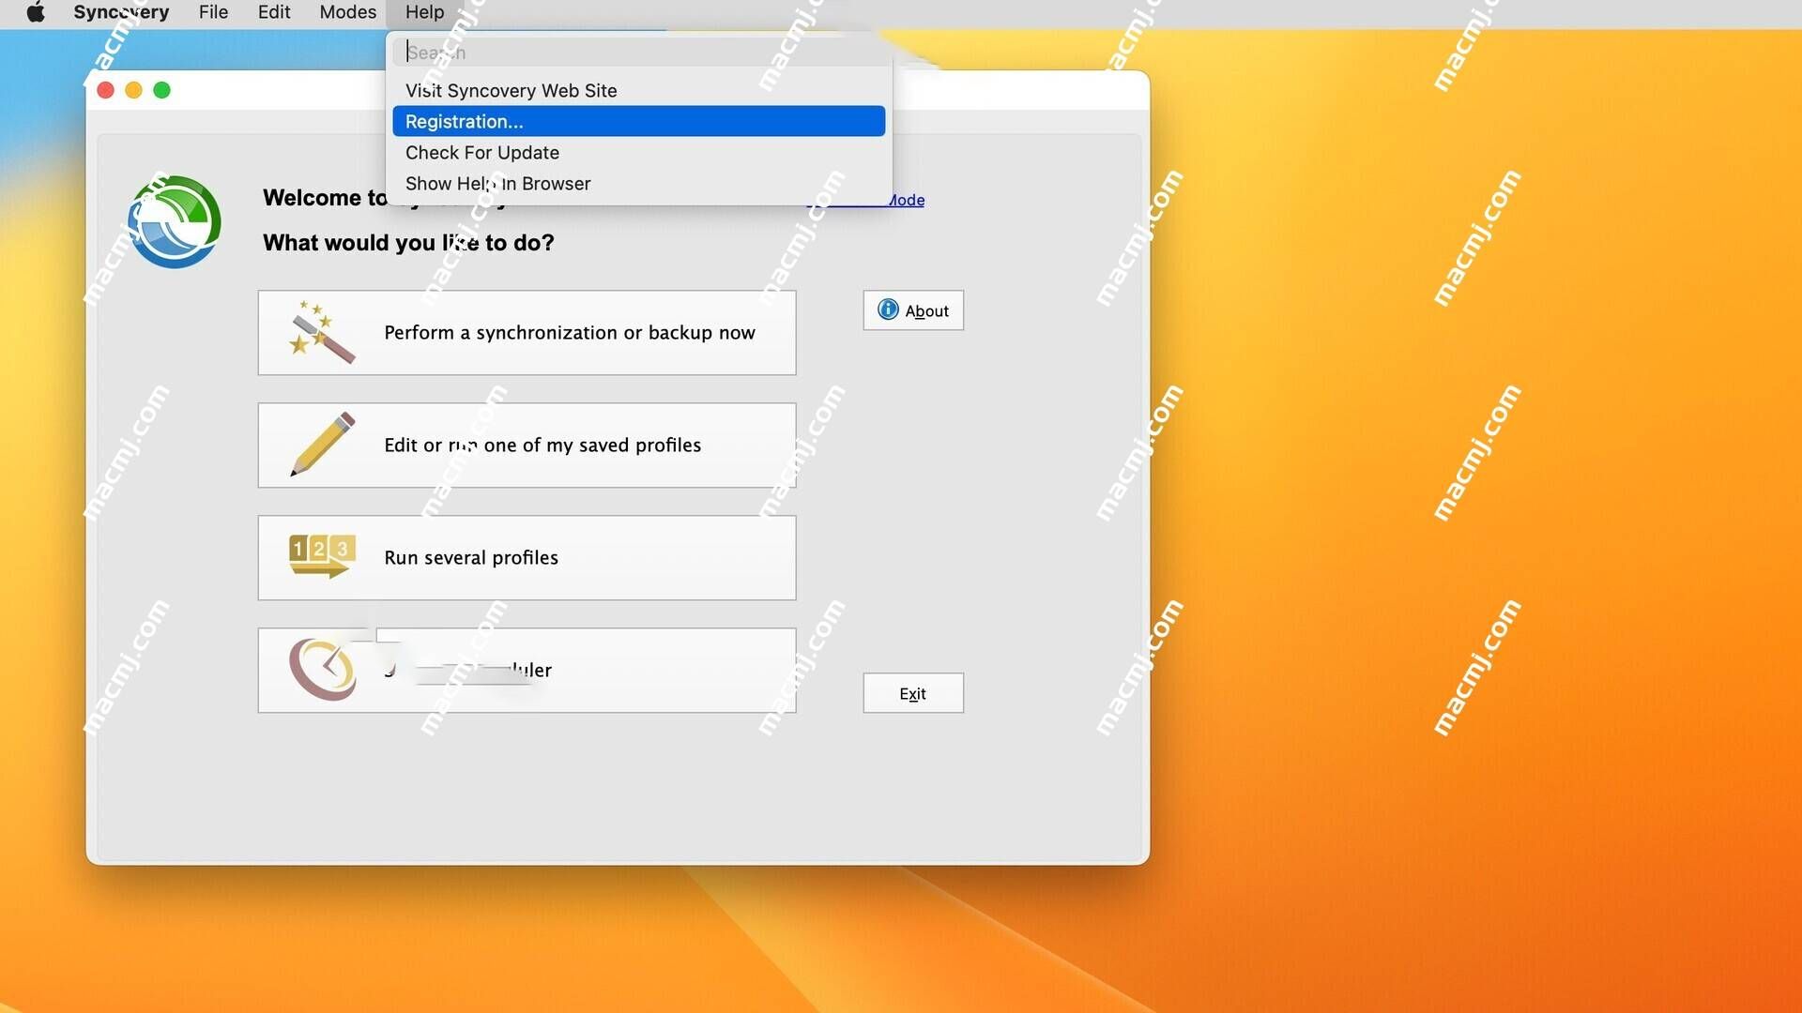1802x1013 pixels.
Task: Open the Modes menu in menu bar
Action: [348, 12]
